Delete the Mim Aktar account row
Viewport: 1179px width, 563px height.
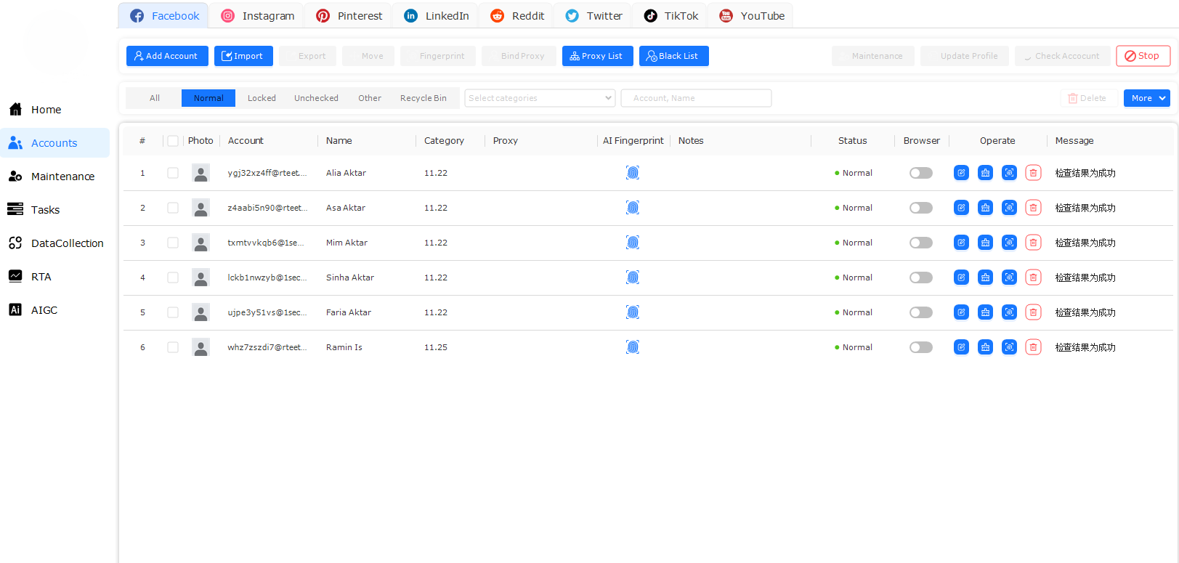coord(1033,243)
